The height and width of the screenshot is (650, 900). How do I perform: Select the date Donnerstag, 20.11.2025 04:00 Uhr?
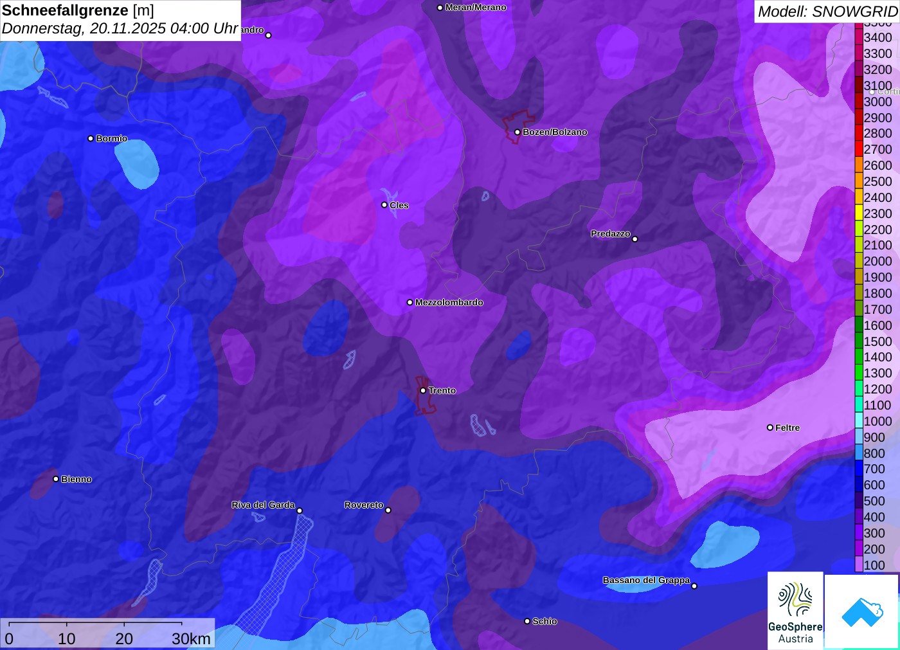[x=120, y=28]
